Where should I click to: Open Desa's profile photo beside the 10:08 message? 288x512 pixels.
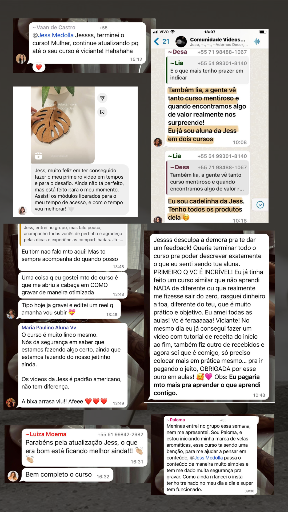click(x=158, y=142)
